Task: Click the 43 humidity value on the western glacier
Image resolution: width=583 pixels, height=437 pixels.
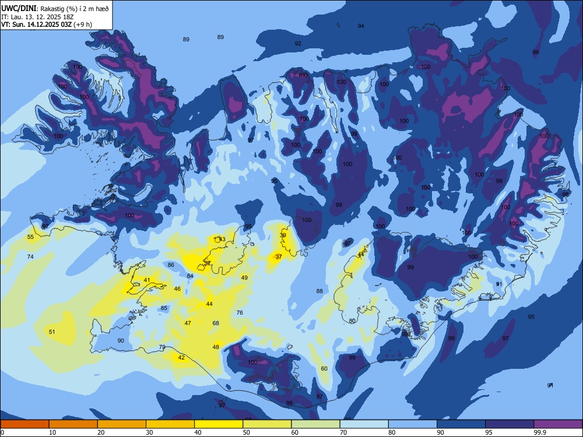Action: pyautogui.click(x=222, y=239)
